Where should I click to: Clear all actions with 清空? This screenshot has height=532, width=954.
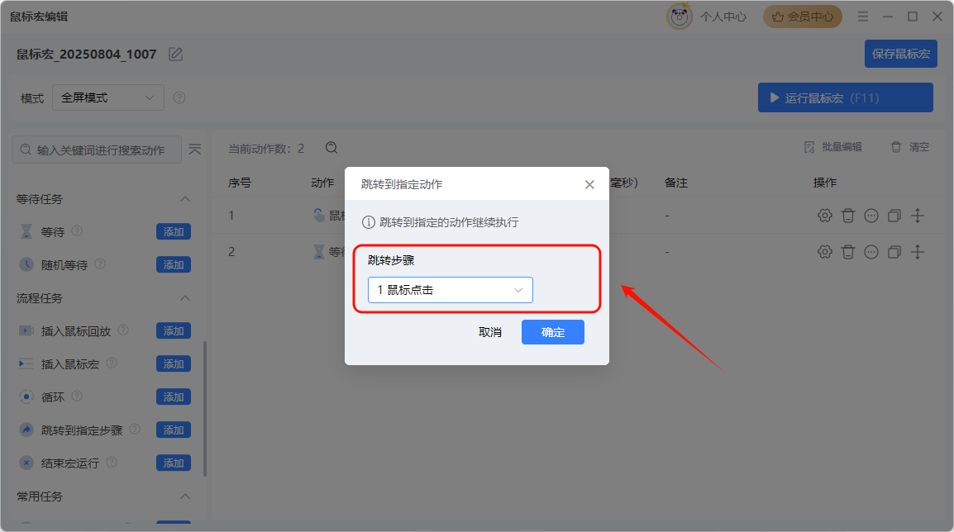click(910, 147)
